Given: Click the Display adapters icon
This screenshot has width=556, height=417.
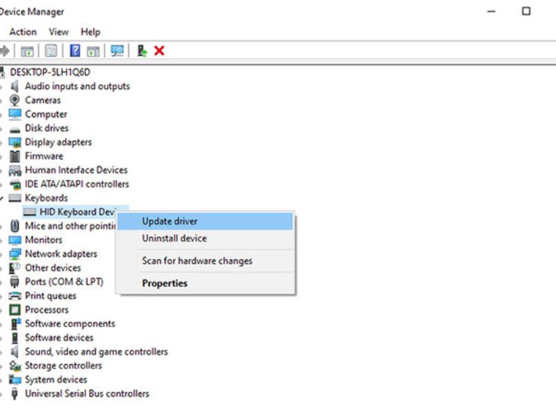Looking at the screenshot, I should click(x=15, y=142).
